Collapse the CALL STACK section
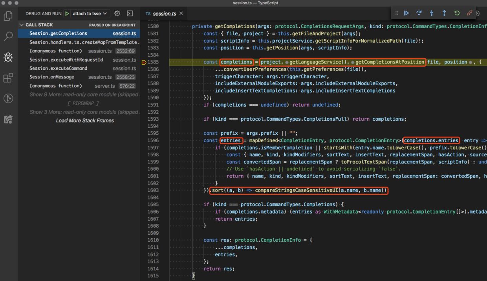The height and width of the screenshot is (281, 487). 22,25
